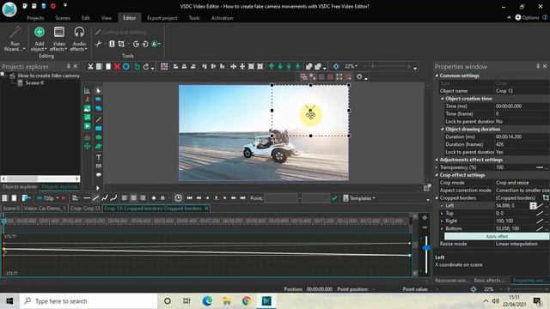
Task: Click the crop tool icon in Tools
Action: [x=121, y=44]
